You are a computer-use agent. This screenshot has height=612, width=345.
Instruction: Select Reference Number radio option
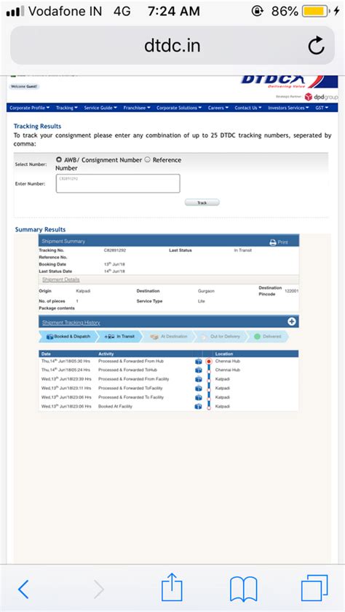[148, 159]
